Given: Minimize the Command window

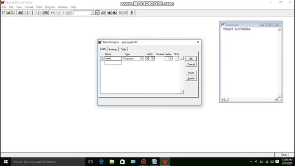Looking at the screenshot, I should 263,24.
